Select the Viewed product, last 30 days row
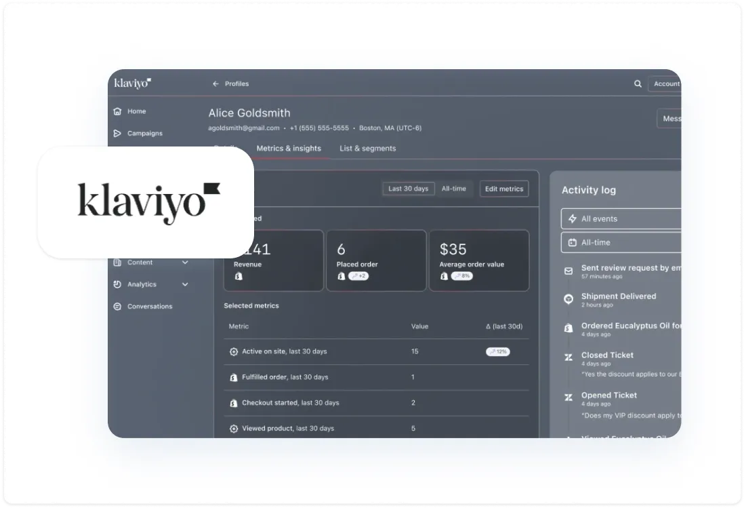 click(376, 428)
